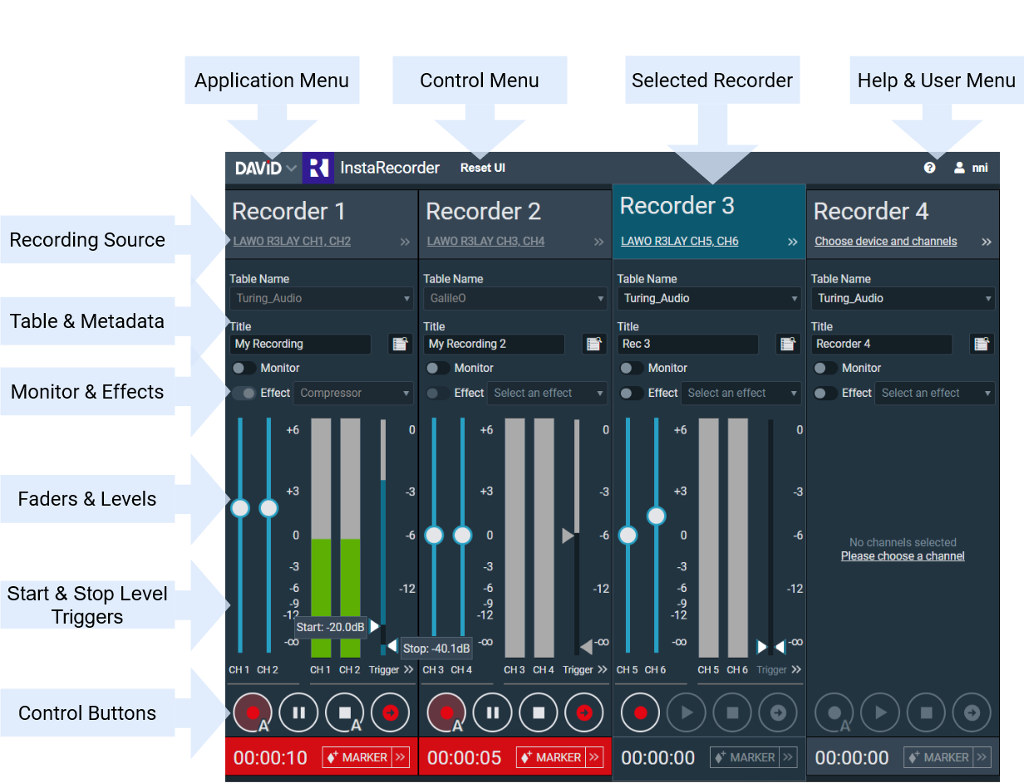Click the CH 6 fader handle in Recorder 3
This screenshot has width=1024, height=783.
(x=657, y=516)
